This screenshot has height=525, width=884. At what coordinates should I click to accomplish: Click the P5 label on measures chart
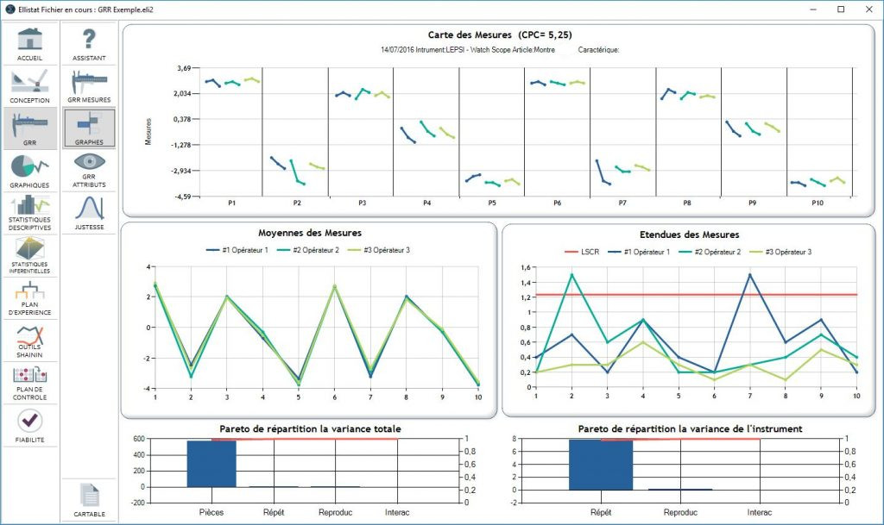[492, 203]
